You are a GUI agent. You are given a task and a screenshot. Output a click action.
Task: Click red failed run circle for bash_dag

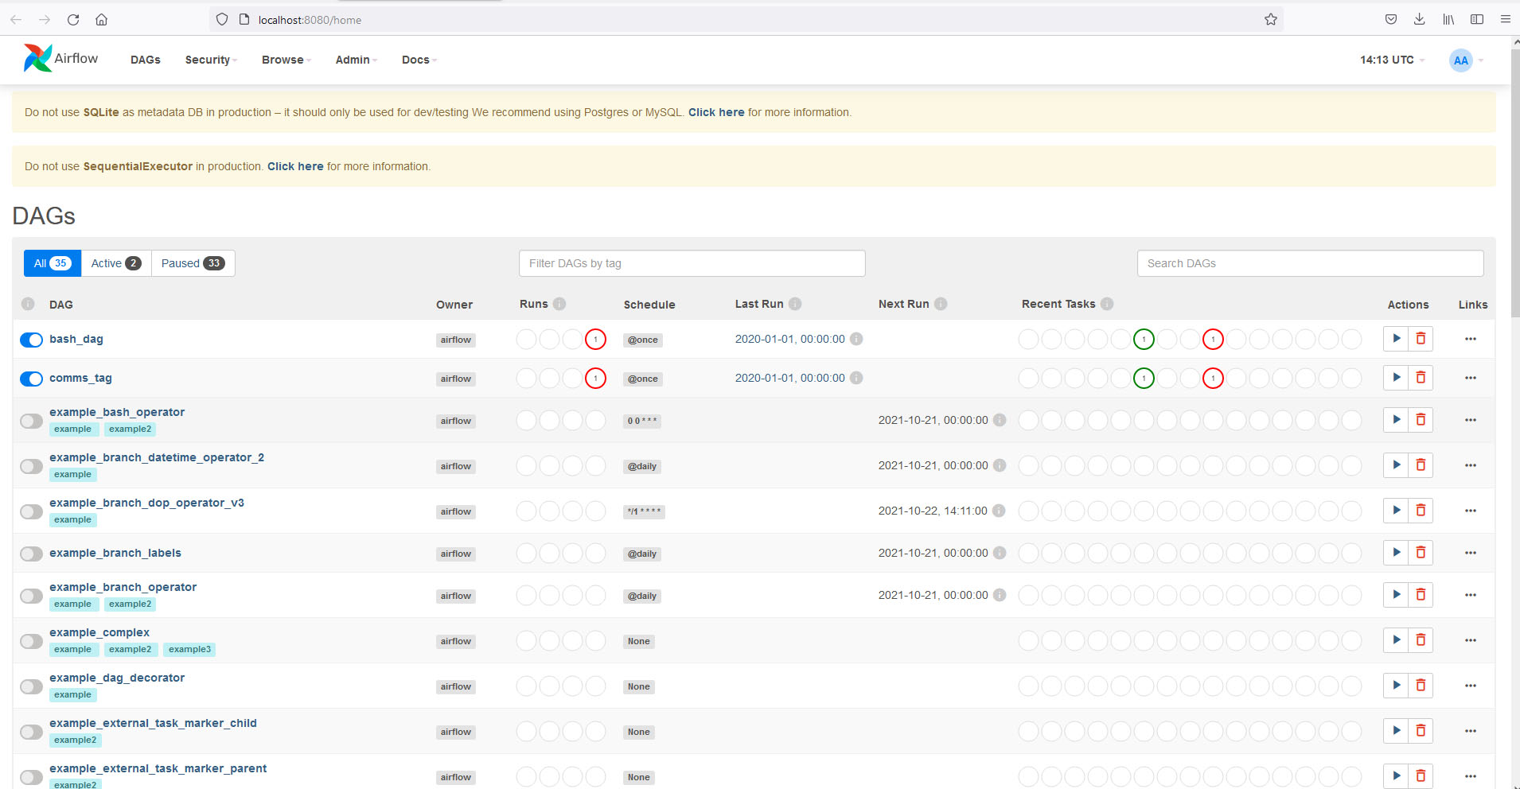click(x=595, y=340)
